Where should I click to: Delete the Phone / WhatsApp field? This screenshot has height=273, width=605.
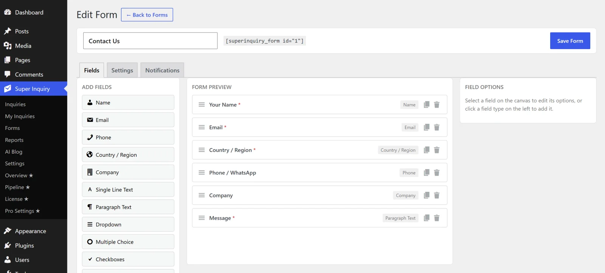(x=437, y=173)
